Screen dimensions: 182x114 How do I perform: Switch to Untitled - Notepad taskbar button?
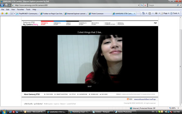102,112
